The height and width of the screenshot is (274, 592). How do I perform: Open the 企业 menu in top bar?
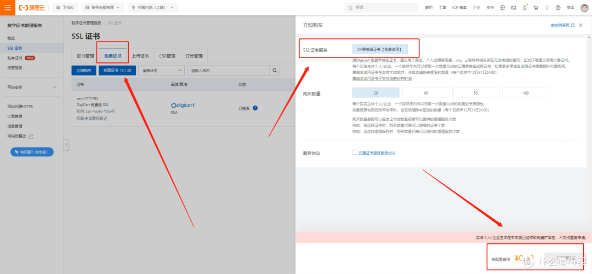click(x=477, y=8)
